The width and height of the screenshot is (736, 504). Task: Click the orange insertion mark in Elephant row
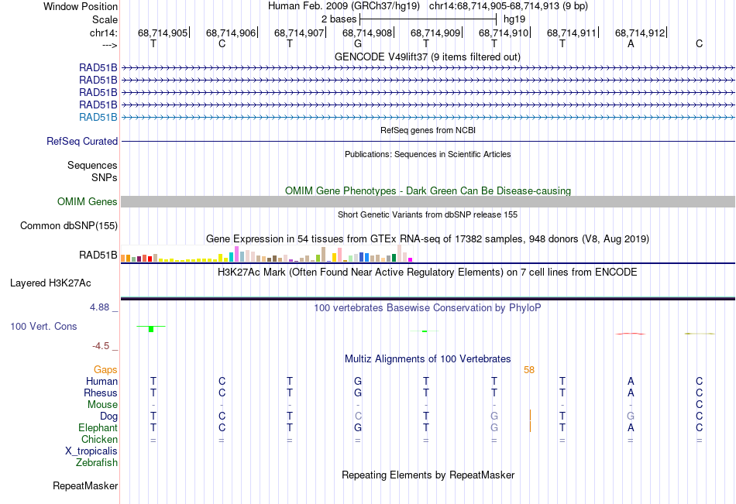(530, 427)
